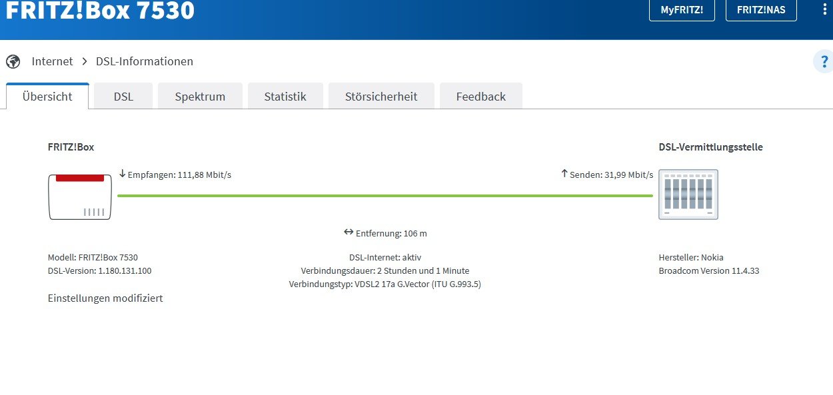Go to Internet in the breadcrumb

52,61
